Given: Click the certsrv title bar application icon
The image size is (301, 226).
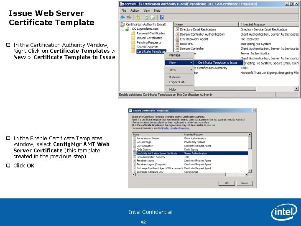Looking at the screenshot, I should click(122, 4).
